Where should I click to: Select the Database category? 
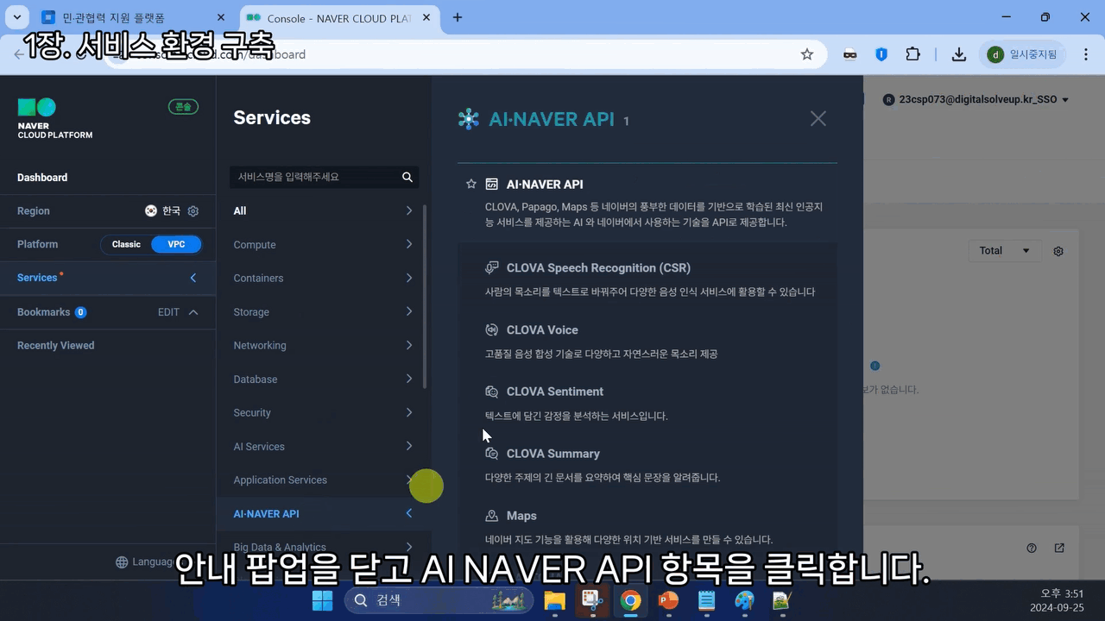(x=323, y=379)
